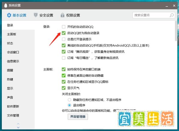Click the sidebar down chevron arrow
This screenshot has height=131, width=179.
pos(18,127)
